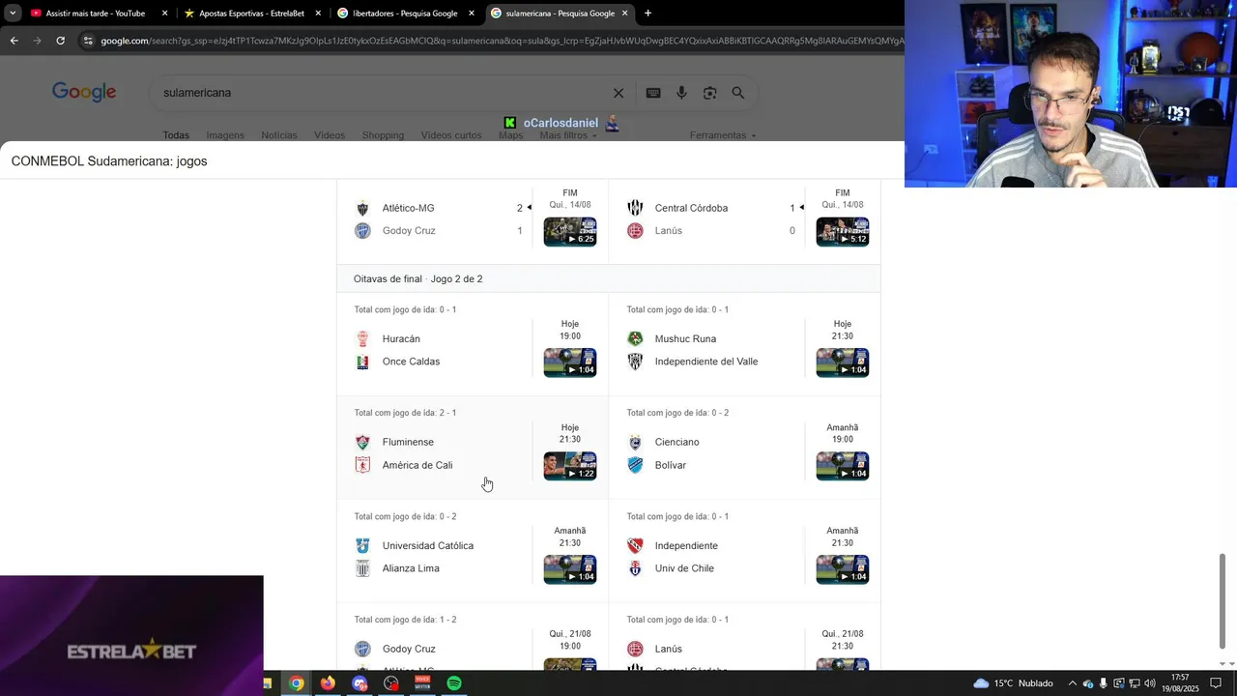Expand the 'Mais filtros' dropdown

pyautogui.click(x=568, y=135)
